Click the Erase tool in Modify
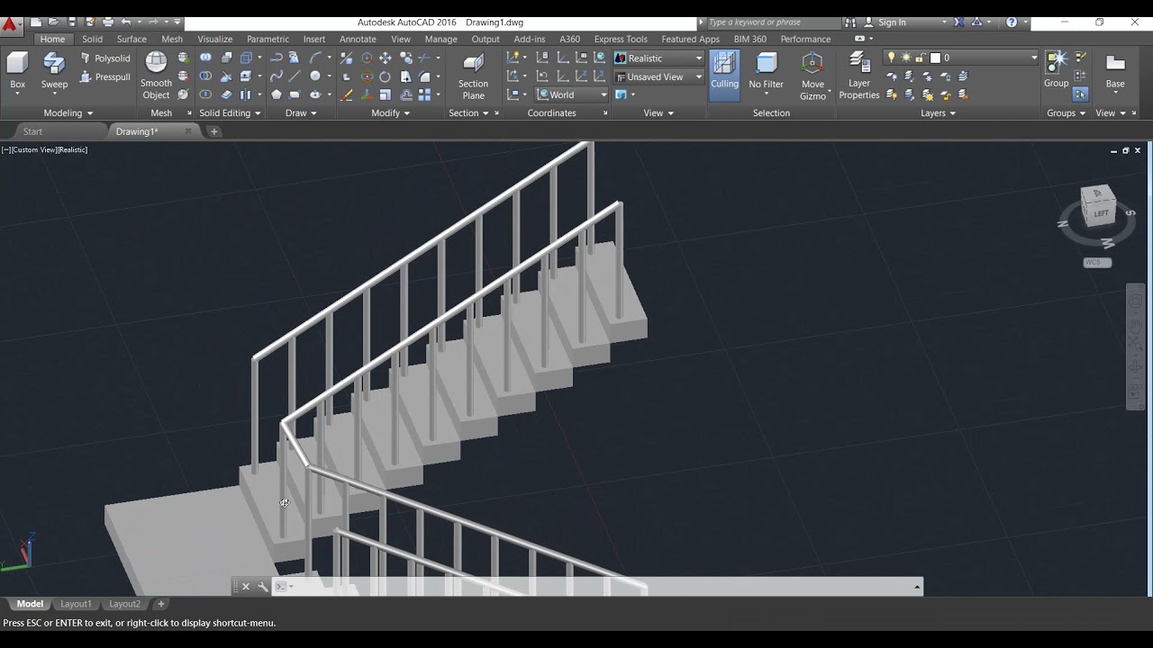The image size is (1153, 648). click(x=347, y=94)
